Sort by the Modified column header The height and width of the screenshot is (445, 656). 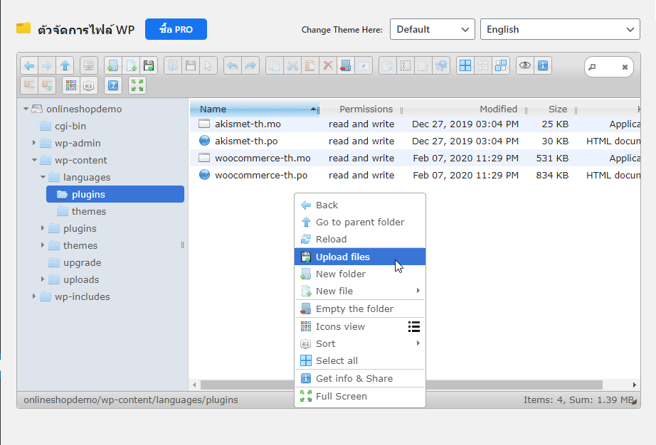tap(464, 109)
